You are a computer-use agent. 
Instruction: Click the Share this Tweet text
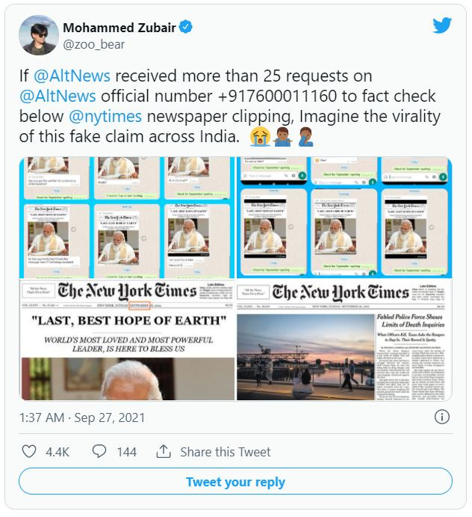pos(225,452)
